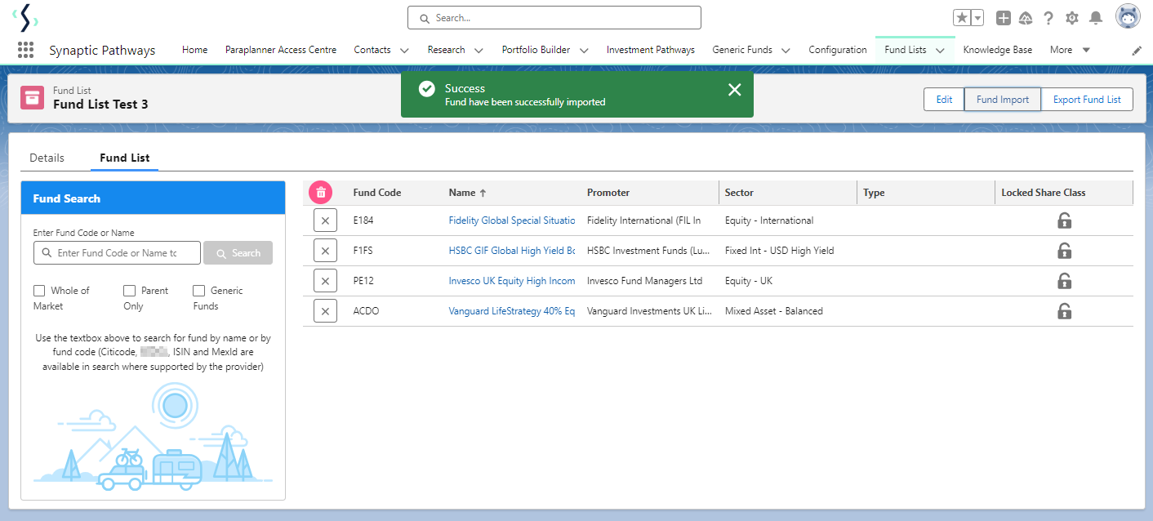
Task: Open the Setup gear icon
Action: 1072,18
